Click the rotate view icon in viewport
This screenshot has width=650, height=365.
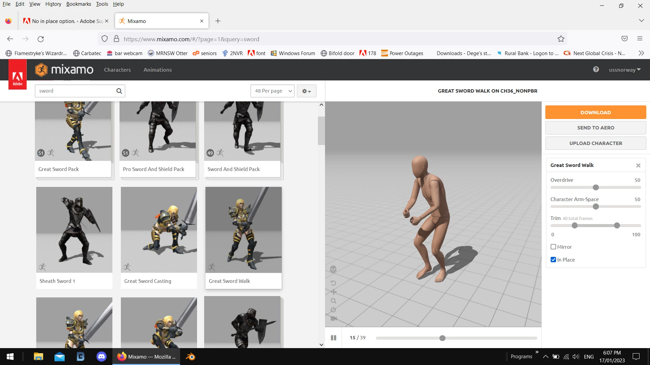tap(333, 283)
